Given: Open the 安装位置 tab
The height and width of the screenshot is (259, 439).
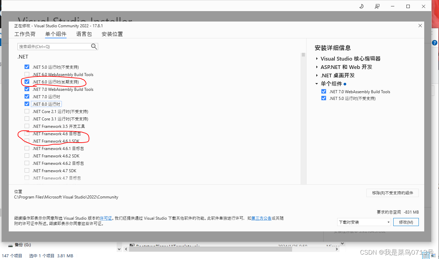Looking at the screenshot, I should click(112, 34).
